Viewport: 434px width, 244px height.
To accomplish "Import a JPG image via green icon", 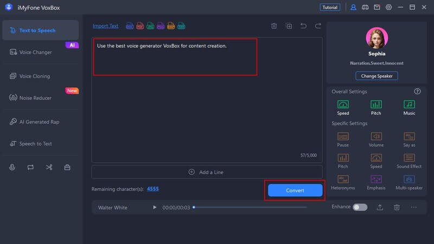I will coord(150,26).
